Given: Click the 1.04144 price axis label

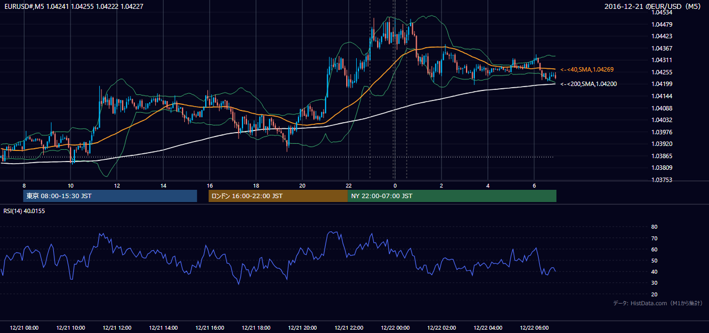Looking at the screenshot, I should click(662, 96).
